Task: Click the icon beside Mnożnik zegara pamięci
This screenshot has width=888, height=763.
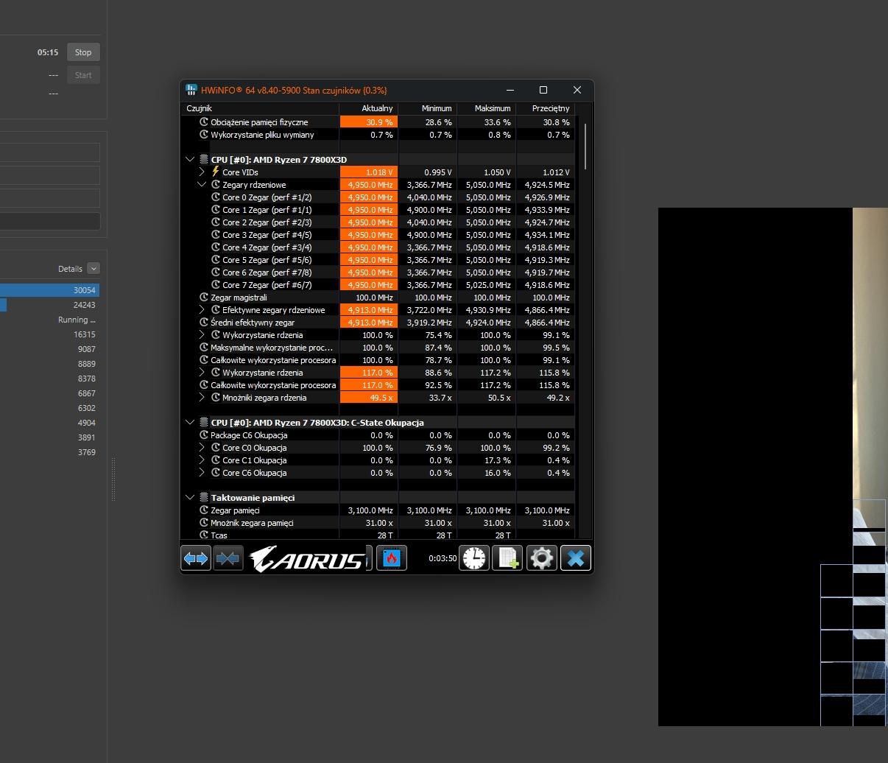Action: [x=204, y=522]
